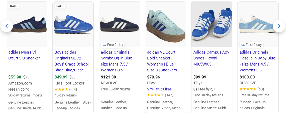Click the star rating with 68 reviews
Screen dimensions: 286x114
248,89
